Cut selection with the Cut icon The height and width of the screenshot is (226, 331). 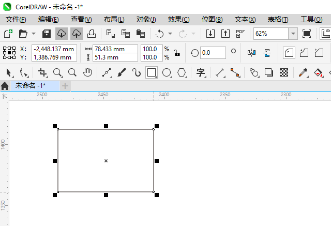pos(110,34)
